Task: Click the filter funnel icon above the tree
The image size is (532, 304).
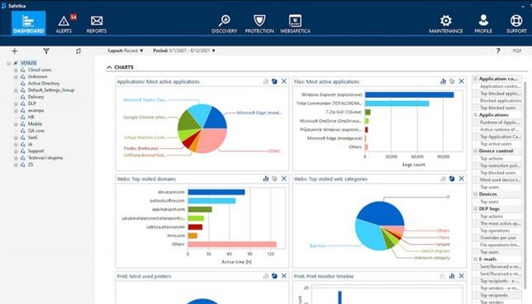Action: point(46,51)
